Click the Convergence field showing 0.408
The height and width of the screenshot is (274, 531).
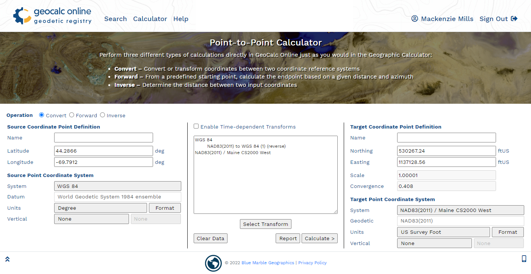point(446,186)
